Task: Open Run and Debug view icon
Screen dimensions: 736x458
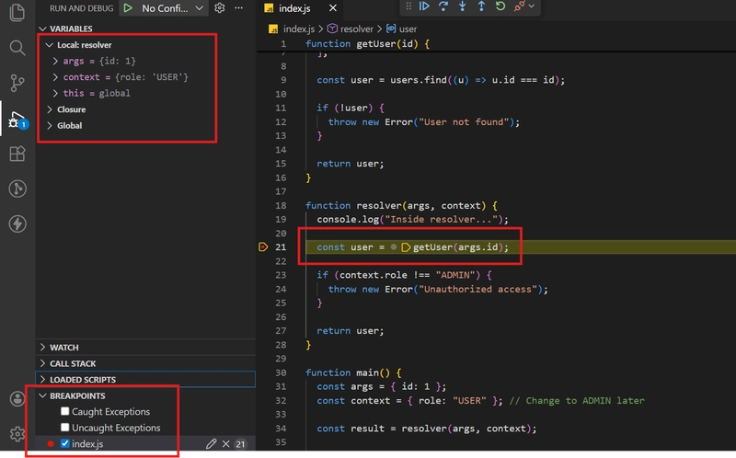Action: coord(17,120)
